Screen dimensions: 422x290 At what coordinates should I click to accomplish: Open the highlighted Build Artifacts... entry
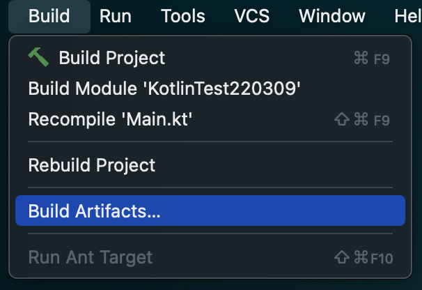point(210,211)
